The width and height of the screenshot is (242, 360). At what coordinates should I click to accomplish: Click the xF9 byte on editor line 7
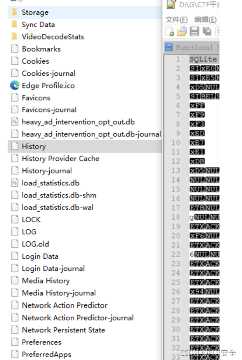(197, 114)
